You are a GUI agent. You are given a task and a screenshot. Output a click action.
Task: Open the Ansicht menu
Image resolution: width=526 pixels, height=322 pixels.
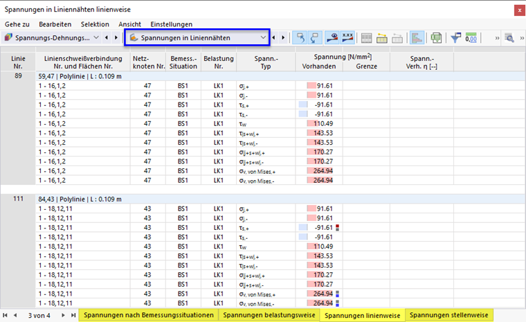point(130,24)
